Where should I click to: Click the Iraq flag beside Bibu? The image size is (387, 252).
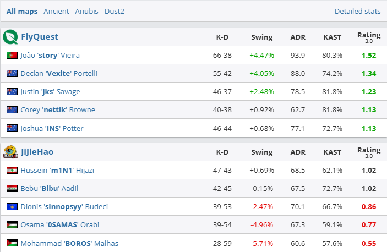pyautogui.click(x=12, y=188)
